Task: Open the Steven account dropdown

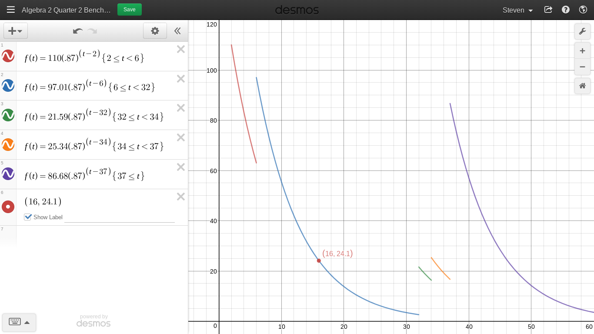Action: point(518,10)
